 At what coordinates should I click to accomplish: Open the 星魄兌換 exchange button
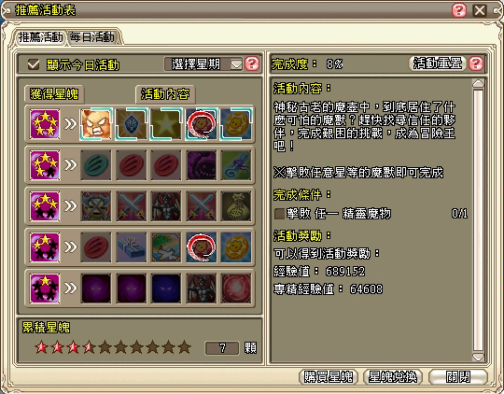[393, 376]
